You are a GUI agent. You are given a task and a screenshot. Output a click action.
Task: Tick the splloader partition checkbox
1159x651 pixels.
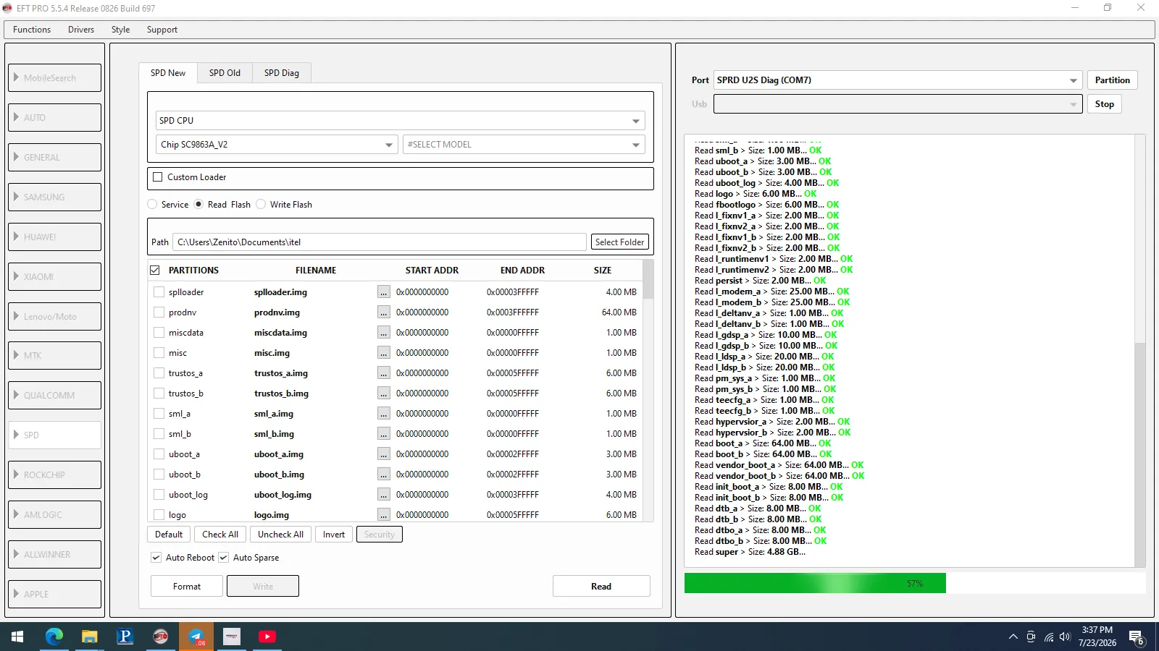pos(159,292)
